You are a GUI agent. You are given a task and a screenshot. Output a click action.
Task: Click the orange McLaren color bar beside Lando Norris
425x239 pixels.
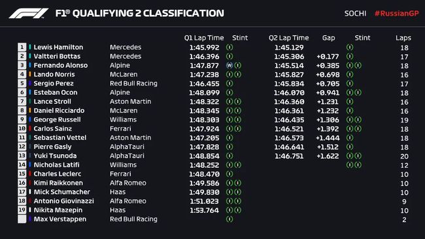(x=30, y=74)
